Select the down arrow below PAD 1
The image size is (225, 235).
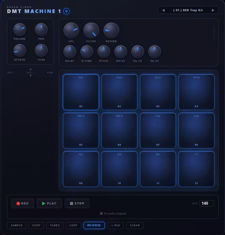[31, 76]
